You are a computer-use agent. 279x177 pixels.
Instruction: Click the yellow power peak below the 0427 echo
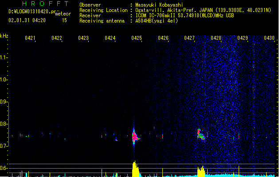point(201,171)
